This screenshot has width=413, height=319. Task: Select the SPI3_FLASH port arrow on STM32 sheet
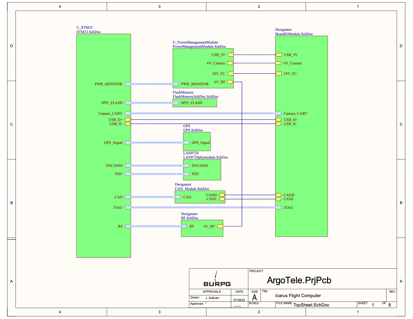(128, 103)
